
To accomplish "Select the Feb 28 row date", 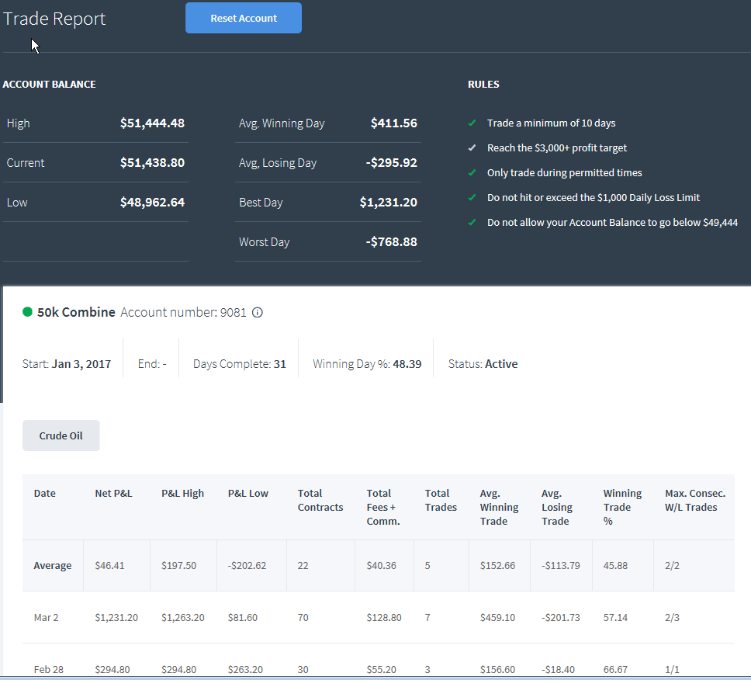I will click(x=48, y=669).
